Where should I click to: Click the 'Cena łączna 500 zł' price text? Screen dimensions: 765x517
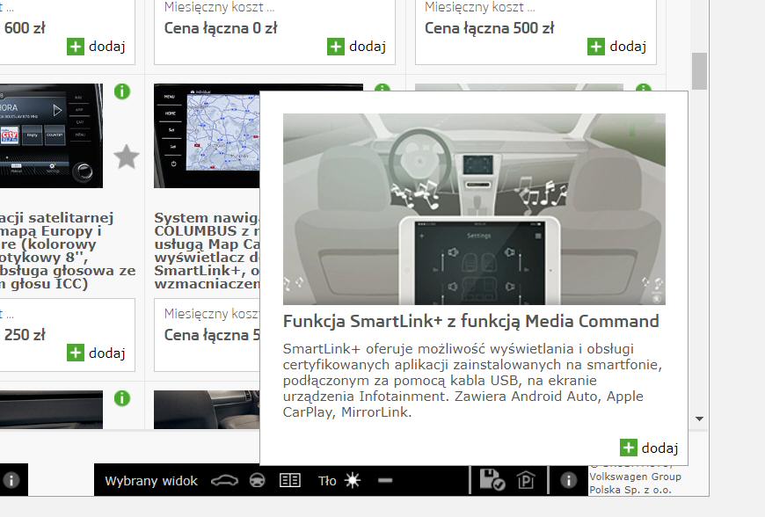tap(490, 28)
